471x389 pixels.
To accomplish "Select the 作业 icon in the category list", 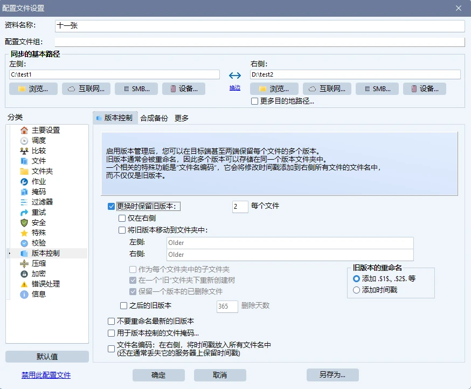I will pos(24,182).
